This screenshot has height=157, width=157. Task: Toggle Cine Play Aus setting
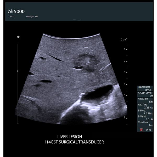coord(145,124)
